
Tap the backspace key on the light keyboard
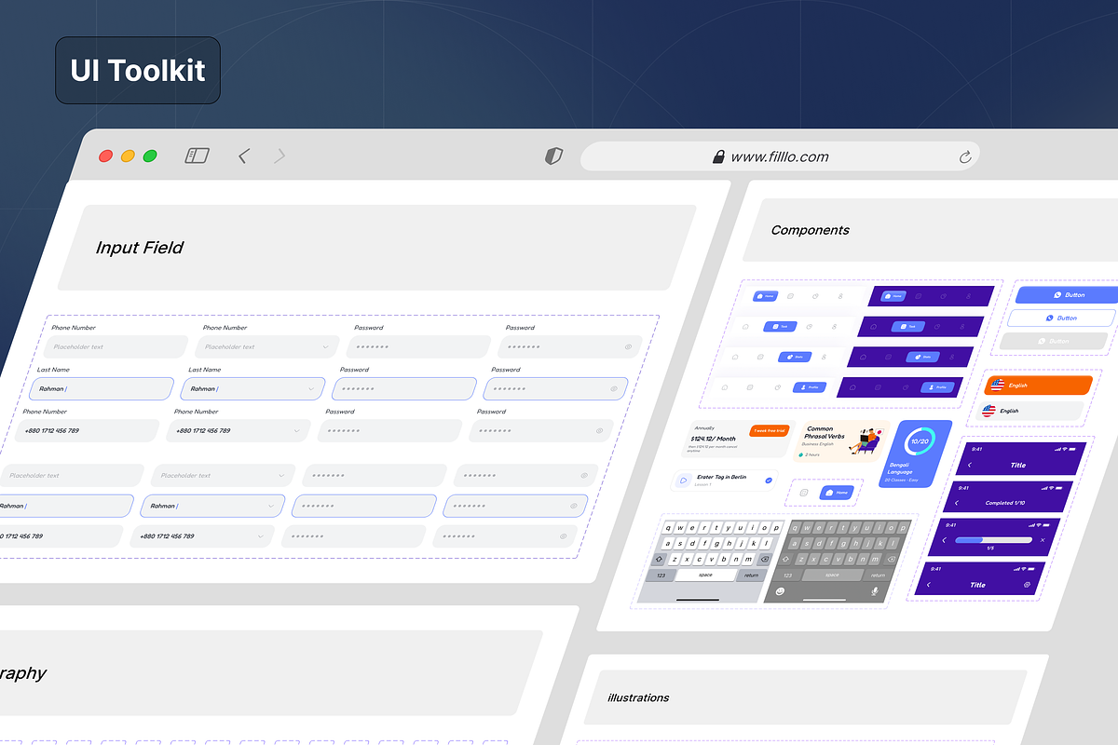pyautogui.click(x=764, y=559)
